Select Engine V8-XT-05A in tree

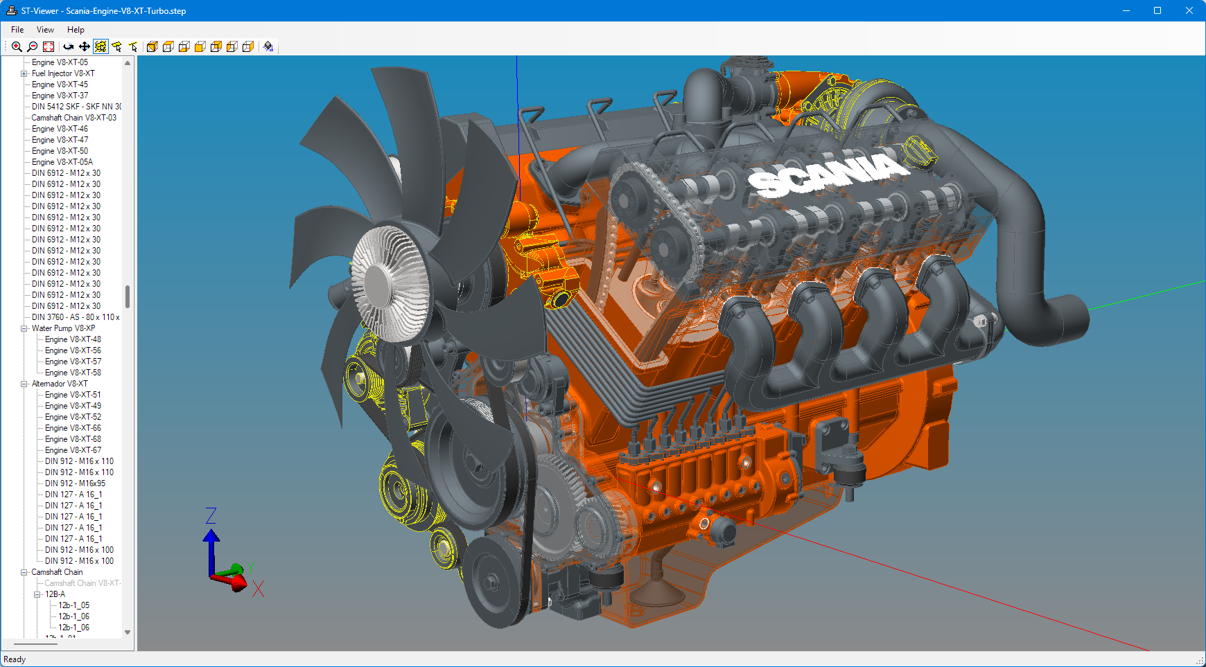click(62, 162)
